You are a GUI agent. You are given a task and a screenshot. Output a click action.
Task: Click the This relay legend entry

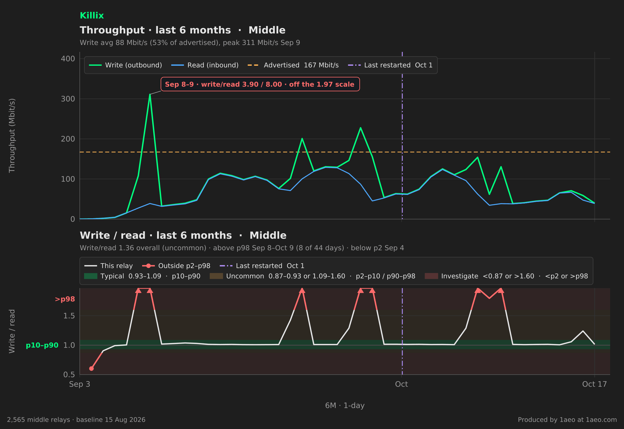pyautogui.click(x=108, y=266)
